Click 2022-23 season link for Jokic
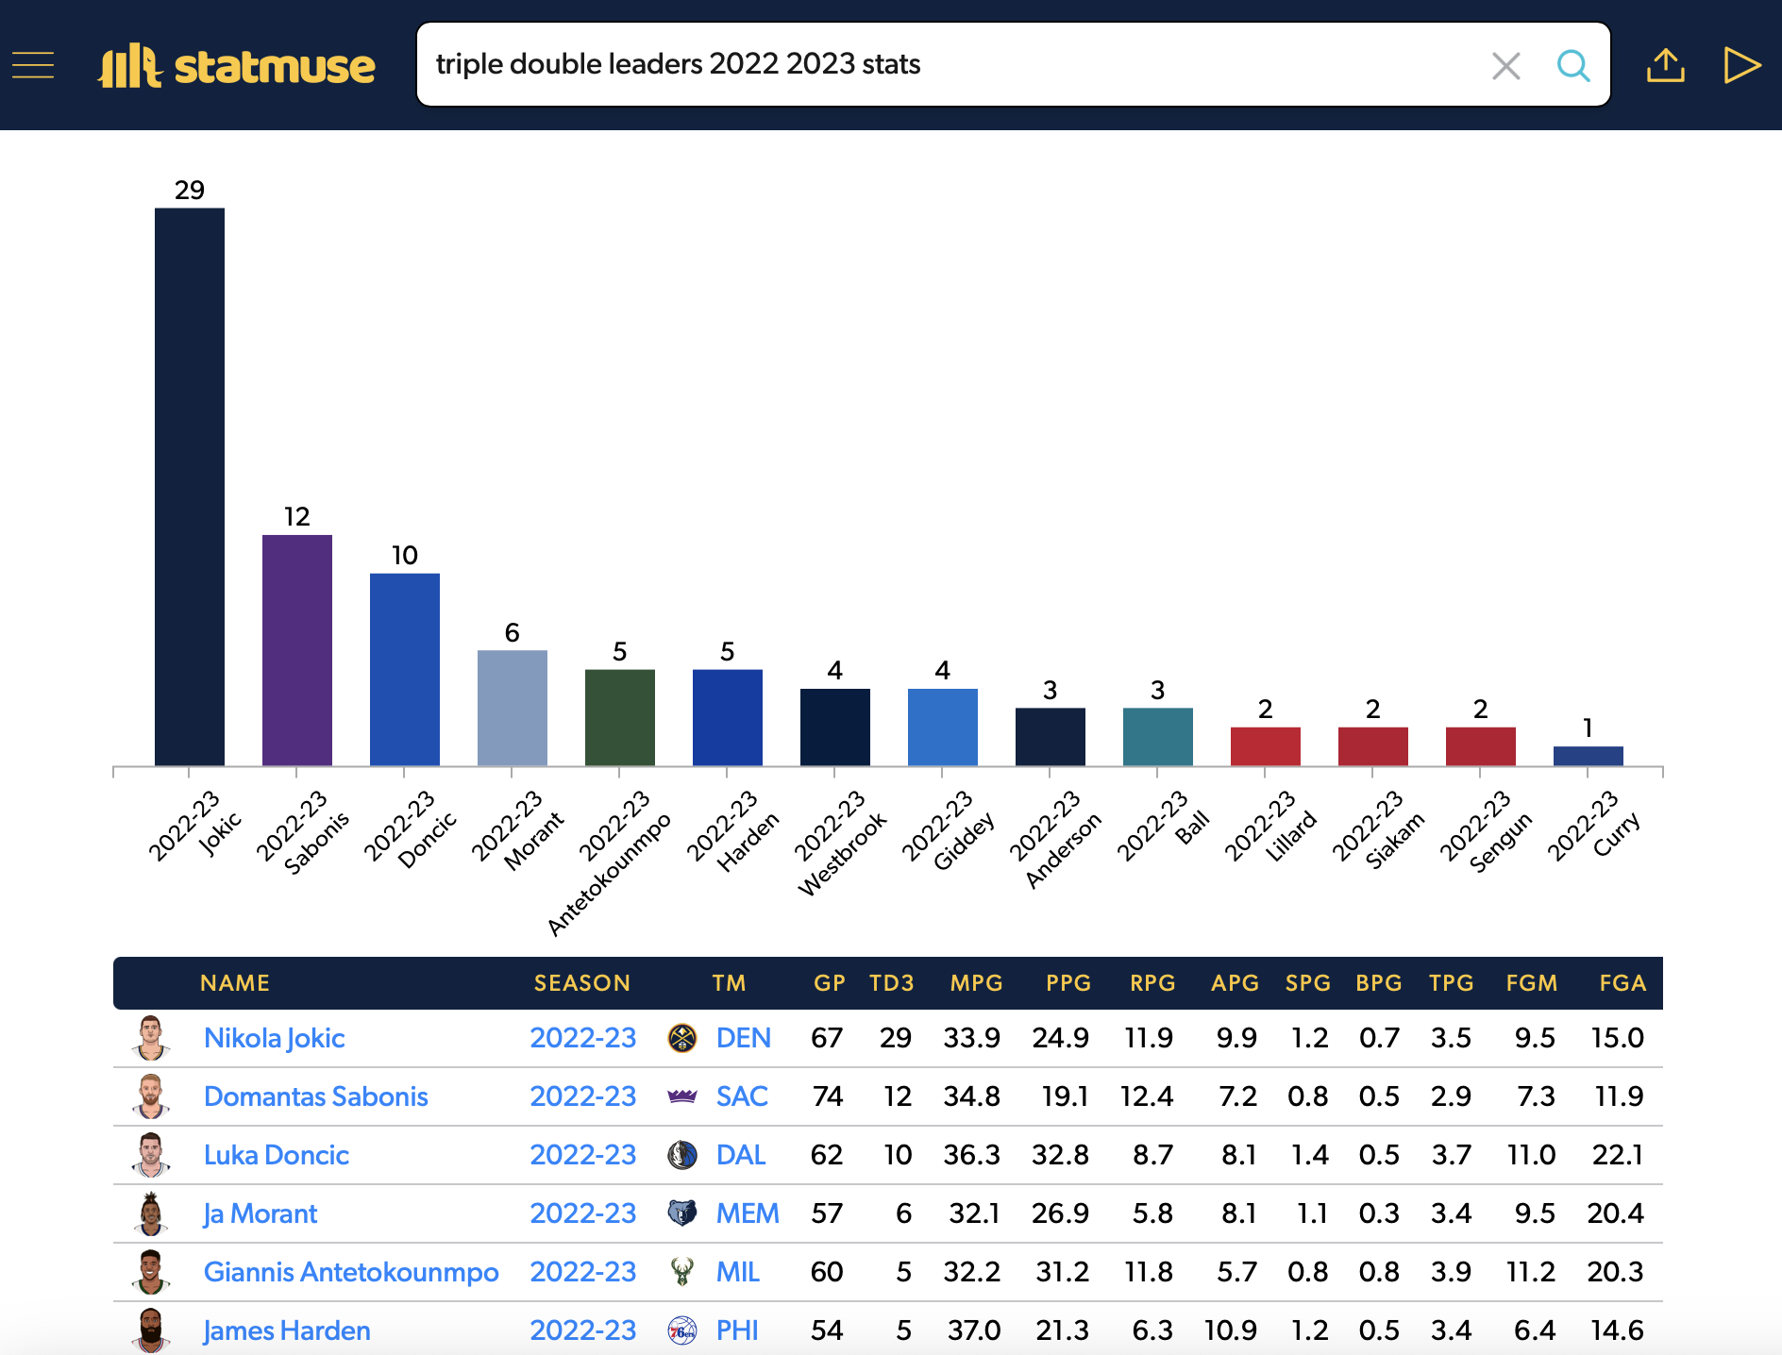This screenshot has height=1355, width=1782. coord(582,1038)
